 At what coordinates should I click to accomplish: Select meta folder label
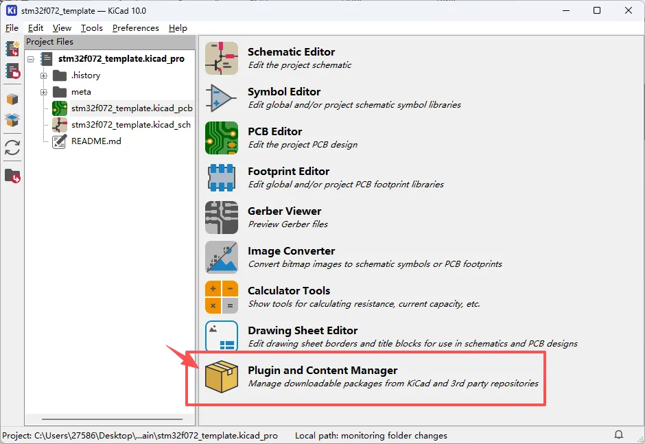[x=81, y=92]
